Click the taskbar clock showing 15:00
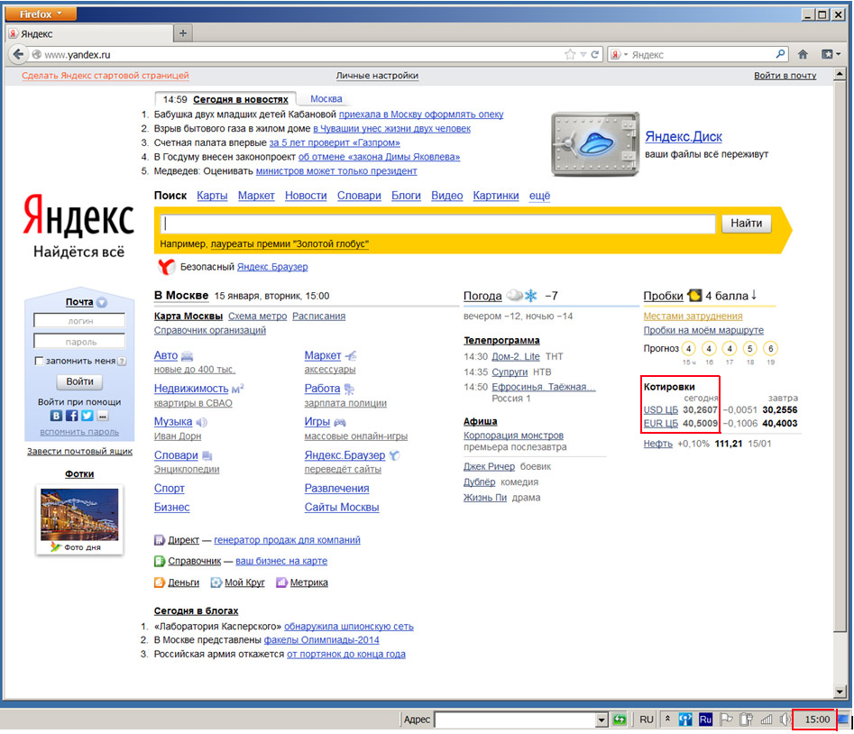Screen dimensions: 854x734 [x=817, y=720]
